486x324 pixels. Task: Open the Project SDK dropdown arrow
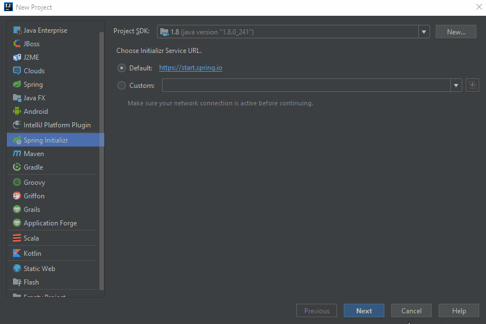[x=424, y=32]
